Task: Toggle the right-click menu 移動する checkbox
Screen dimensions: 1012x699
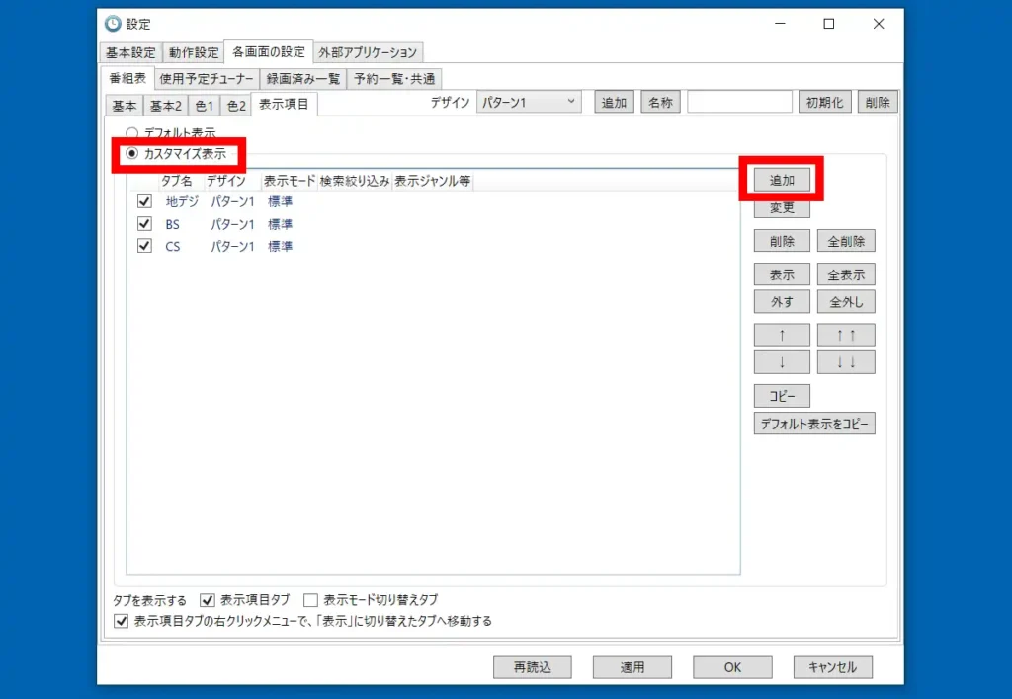Action: coord(121,621)
